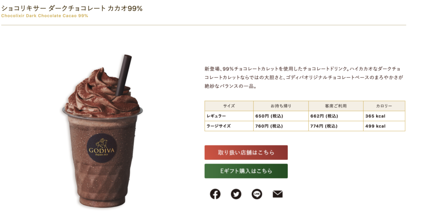432x215 pixels.
Task: Click the 650円 takeout price cell
Action: 281,116
